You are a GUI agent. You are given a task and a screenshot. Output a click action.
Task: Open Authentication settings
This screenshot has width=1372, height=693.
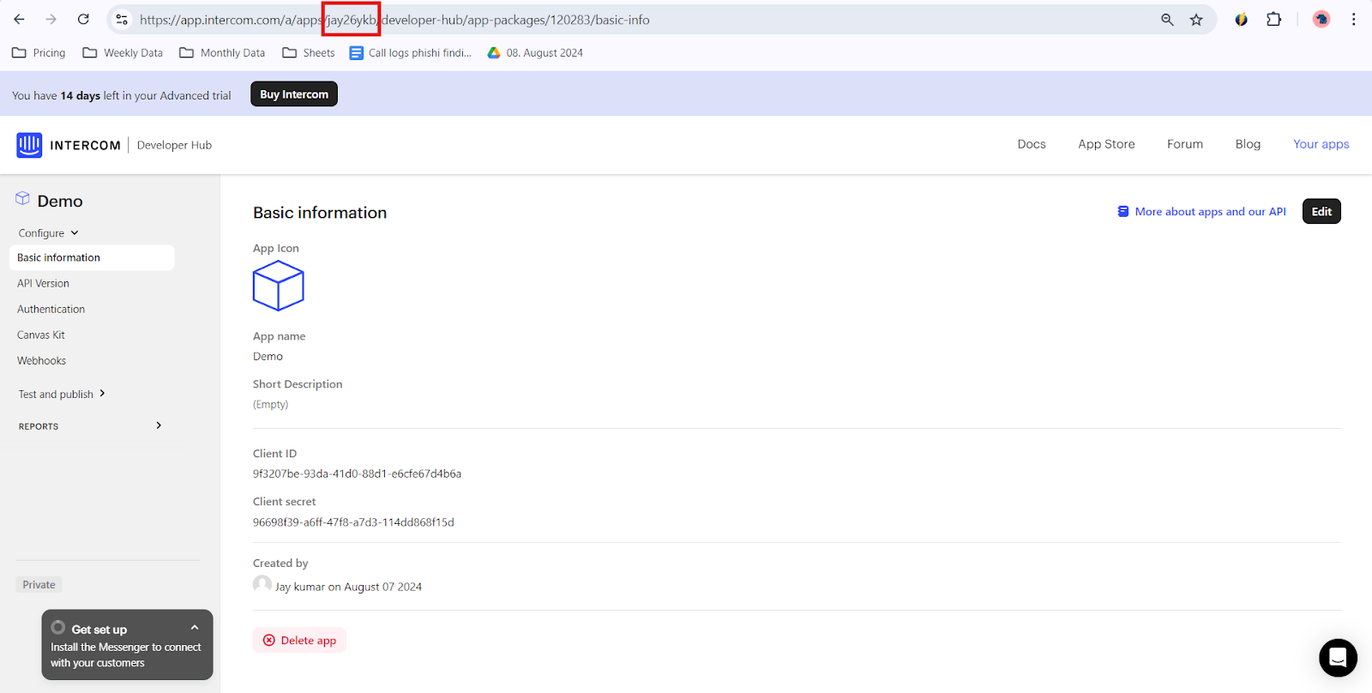(51, 309)
